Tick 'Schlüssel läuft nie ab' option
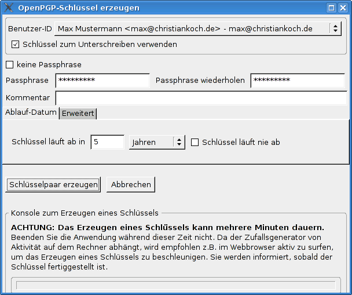 click(x=195, y=142)
